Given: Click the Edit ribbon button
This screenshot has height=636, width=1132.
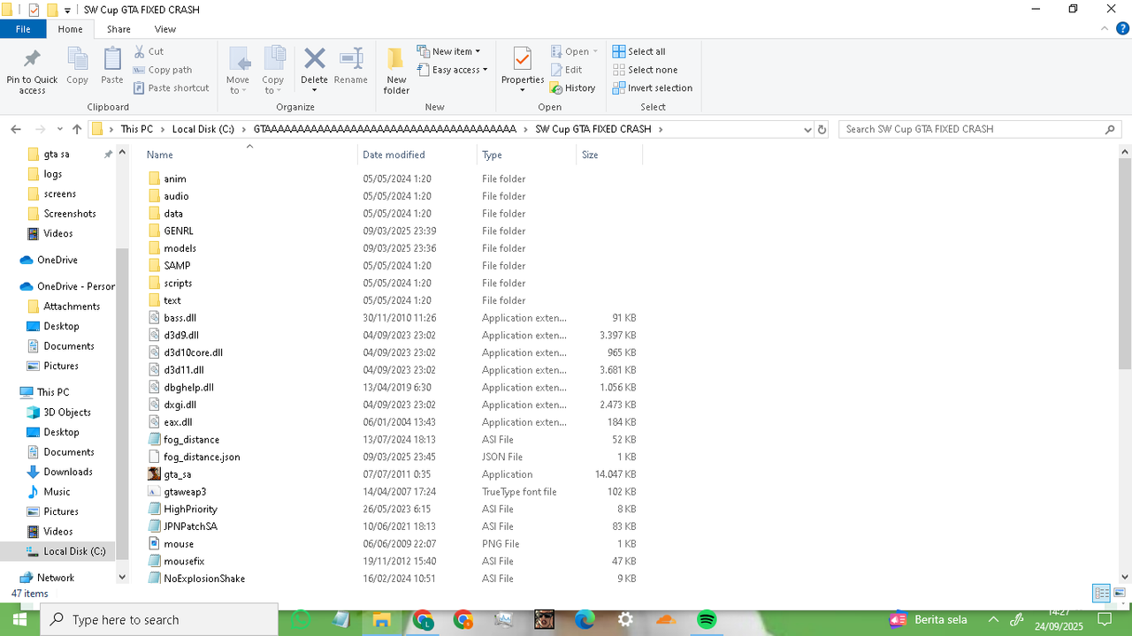Looking at the screenshot, I should [x=566, y=70].
